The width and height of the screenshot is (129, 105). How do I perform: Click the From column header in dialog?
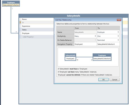85,28
